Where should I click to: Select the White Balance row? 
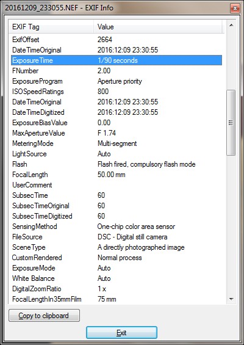tap(117, 278)
